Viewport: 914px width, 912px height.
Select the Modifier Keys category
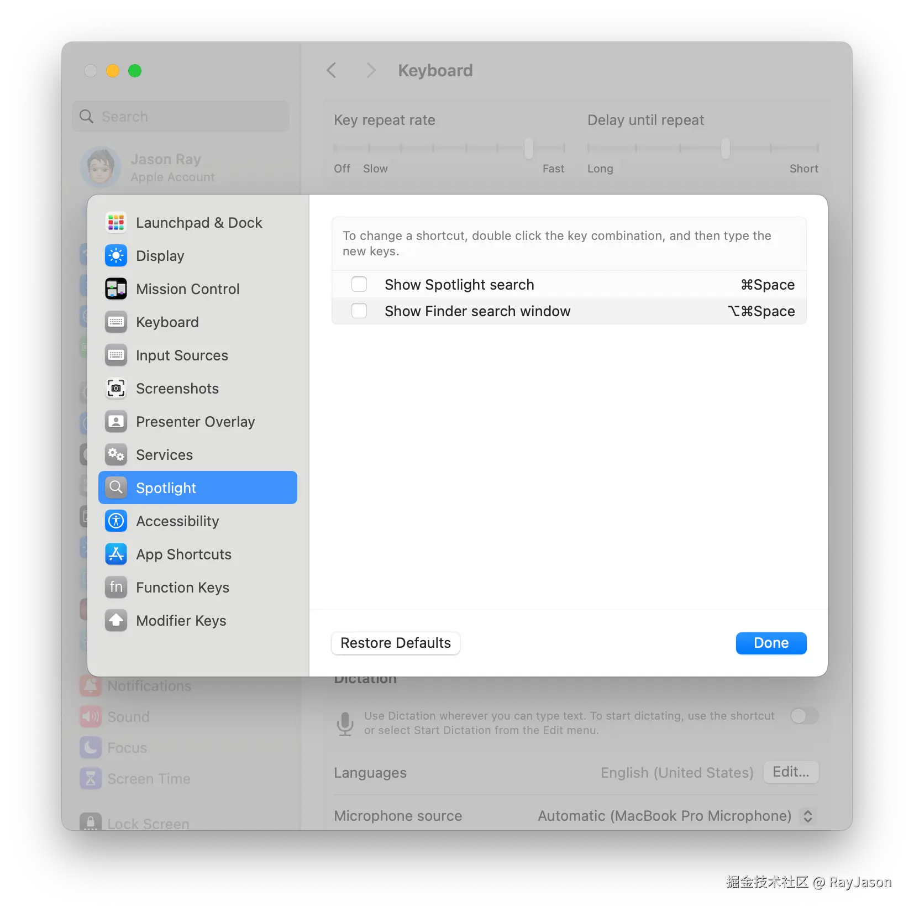pyautogui.click(x=198, y=620)
